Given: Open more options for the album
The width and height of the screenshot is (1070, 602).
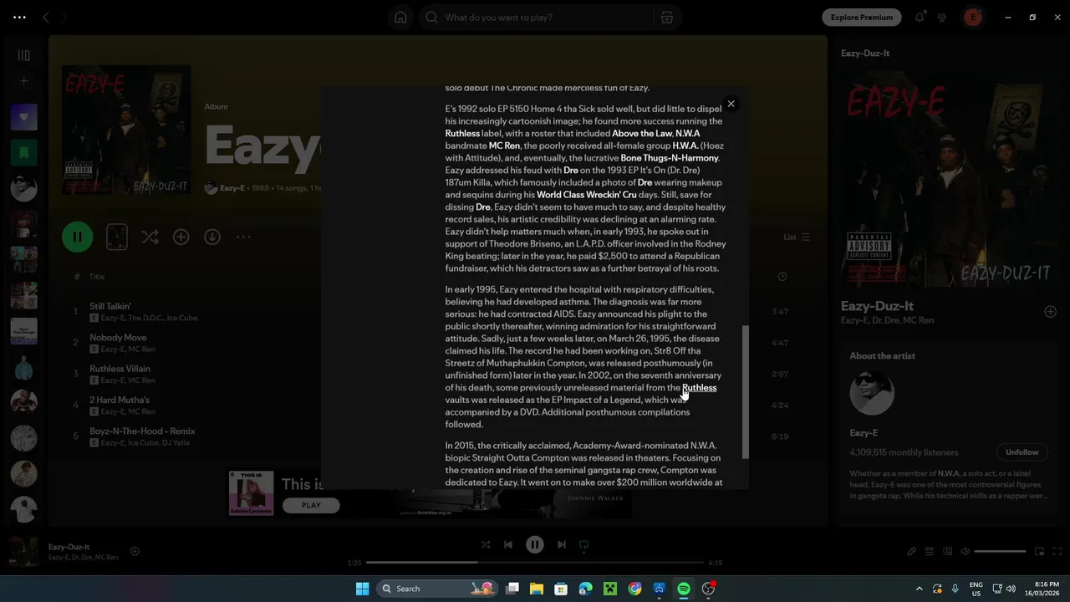Looking at the screenshot, I should point(243,237).
